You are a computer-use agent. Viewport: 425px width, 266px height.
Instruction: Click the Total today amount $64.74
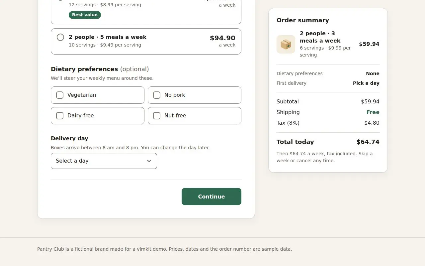(x=368, y=142)
